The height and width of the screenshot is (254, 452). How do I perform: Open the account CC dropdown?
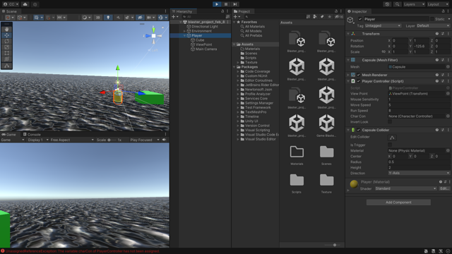[x=11, y=4]
